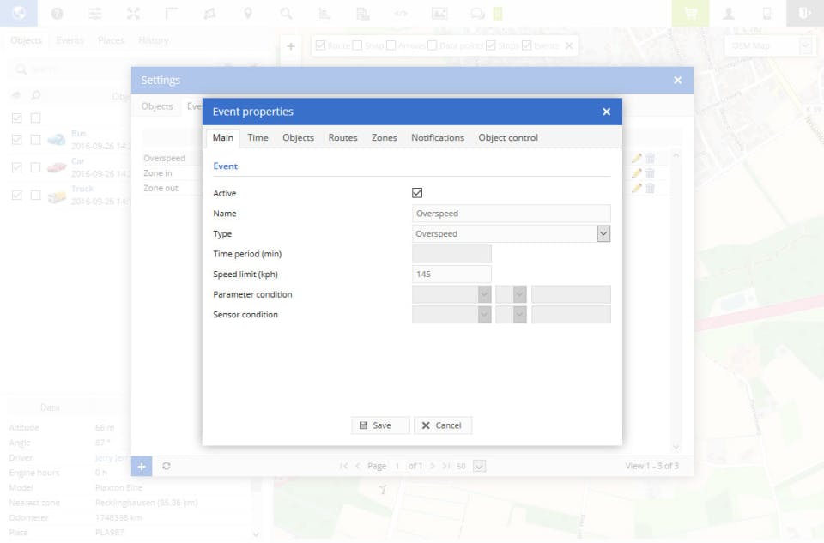Click the help question mark icon

(58, 13)
